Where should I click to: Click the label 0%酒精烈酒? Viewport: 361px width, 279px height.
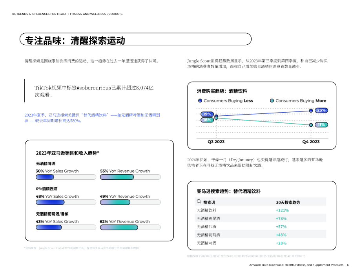pyautogui.click(x=47, y=189)
